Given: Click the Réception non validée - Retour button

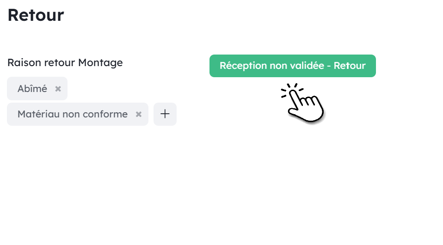Looking at the screenshot, I should point(292,66).
